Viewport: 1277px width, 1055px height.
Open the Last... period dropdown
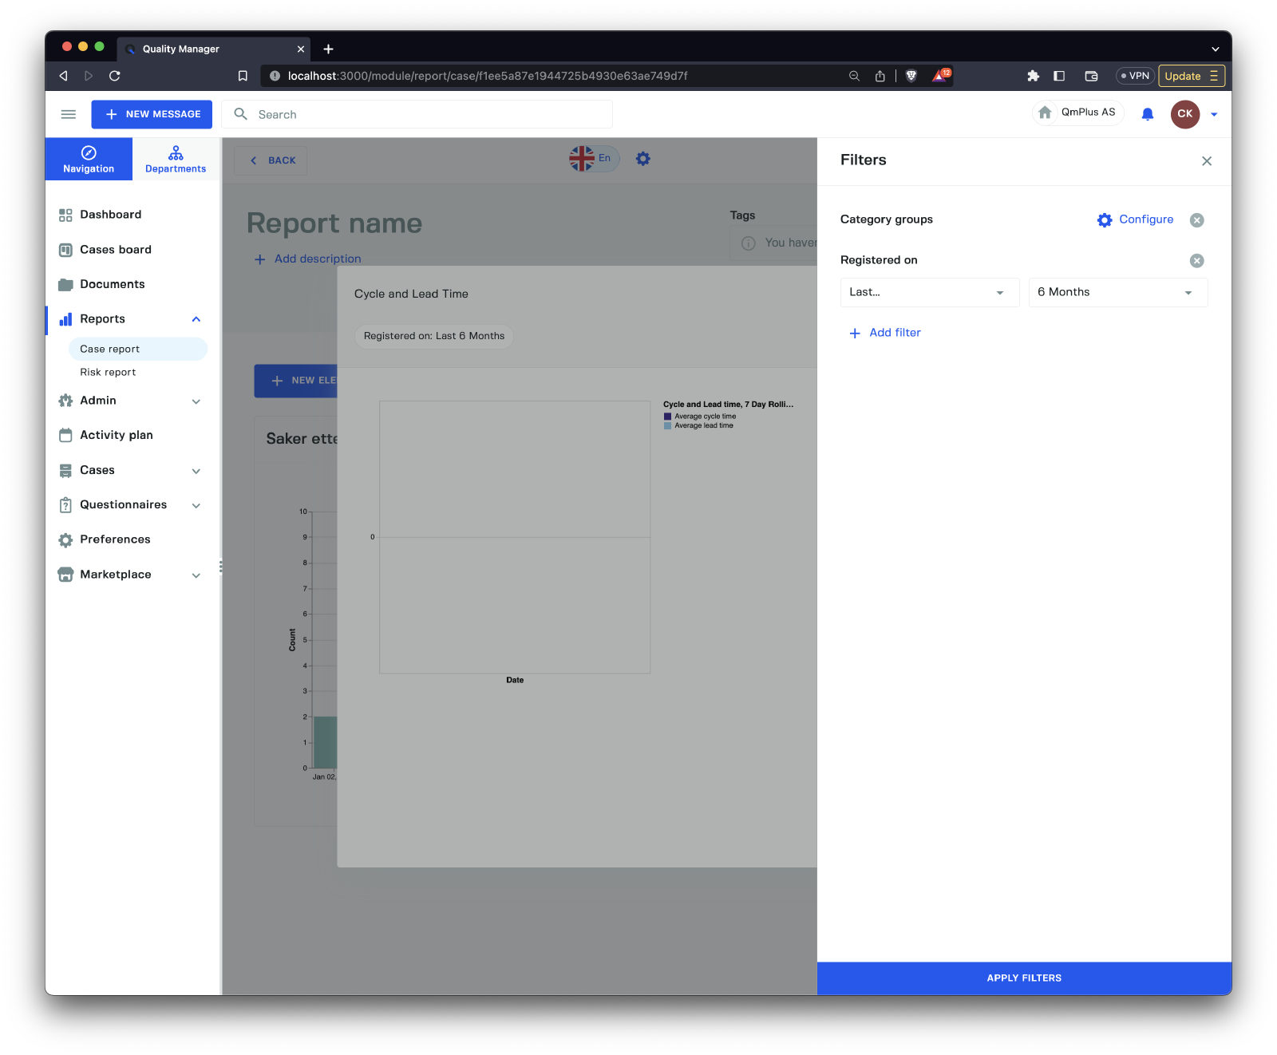(x=929, y=293)
